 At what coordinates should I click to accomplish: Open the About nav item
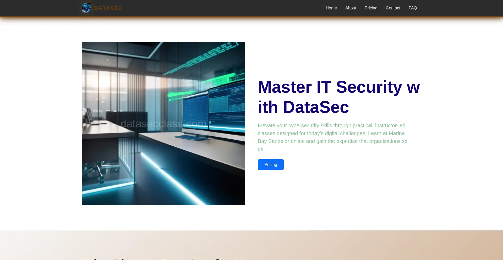351,8
